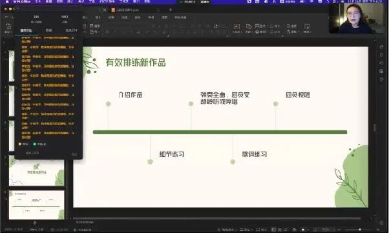Click the 发送 button in chat panel

pos(74,154)
